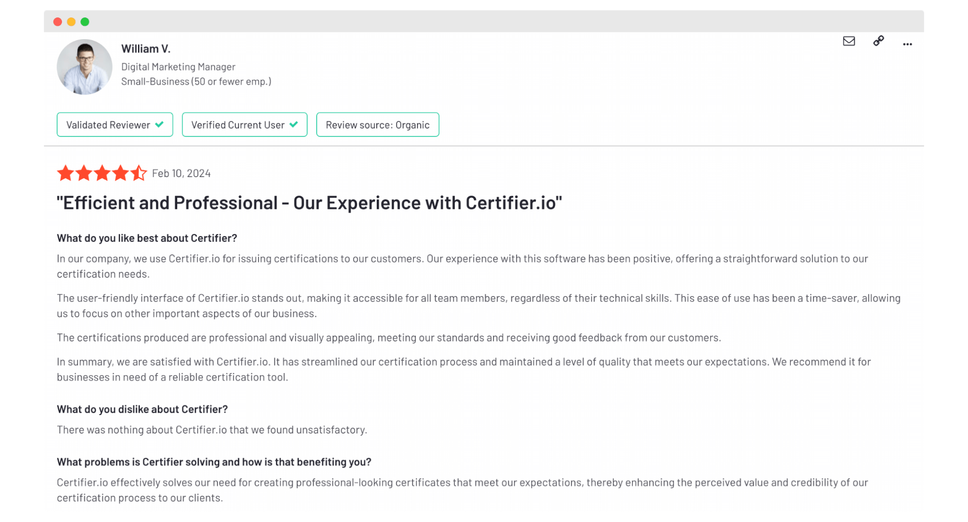Click 'What do you dislike about Certifier?' heading
Screen dimensions: 968x522
pyautogui.click(x=142, y=409)
